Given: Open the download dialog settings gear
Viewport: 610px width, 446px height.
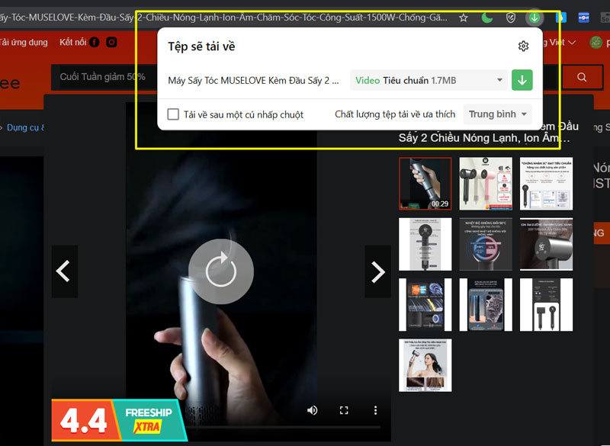Looking at the screenshot, I should (x=523, y=46).
